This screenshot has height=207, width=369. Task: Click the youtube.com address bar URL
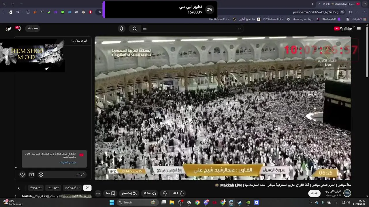[x=315, y=12]
